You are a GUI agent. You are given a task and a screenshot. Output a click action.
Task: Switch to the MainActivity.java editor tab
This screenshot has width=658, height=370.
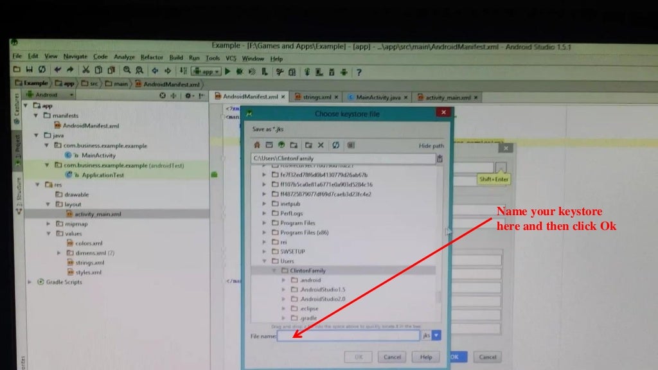378,98
